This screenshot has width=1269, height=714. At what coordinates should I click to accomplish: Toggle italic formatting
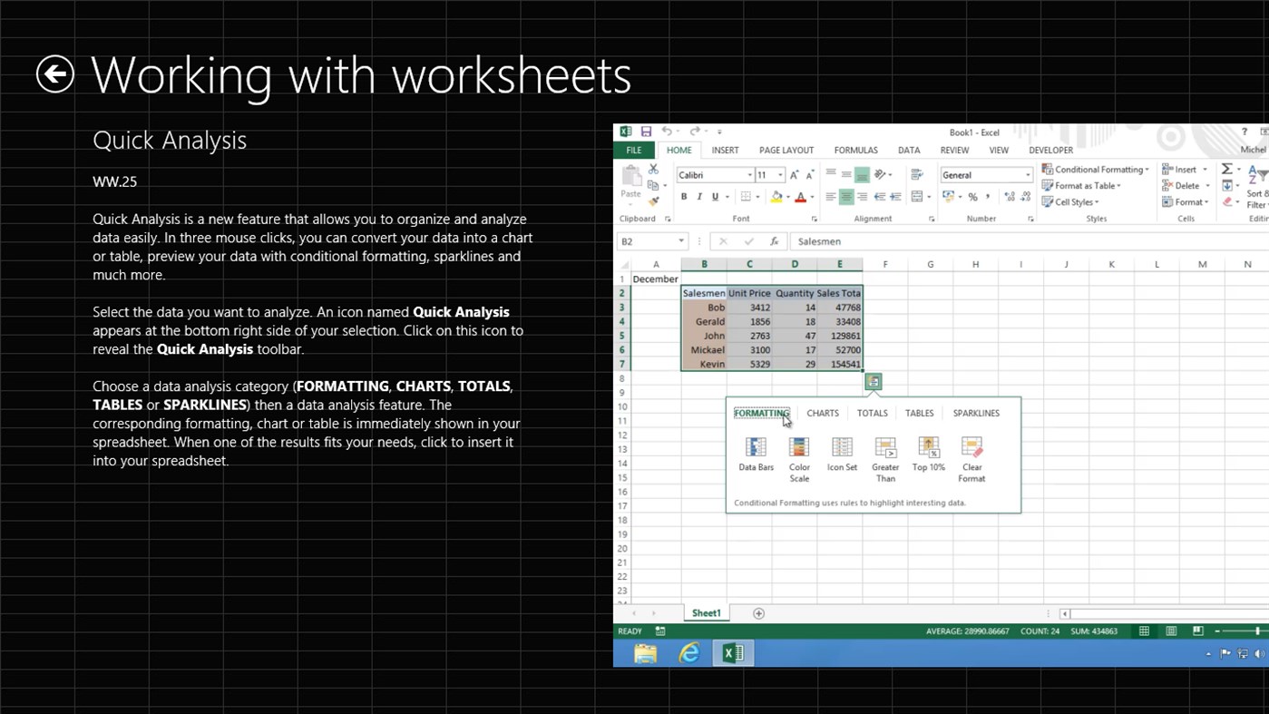[x=699, y=196]
